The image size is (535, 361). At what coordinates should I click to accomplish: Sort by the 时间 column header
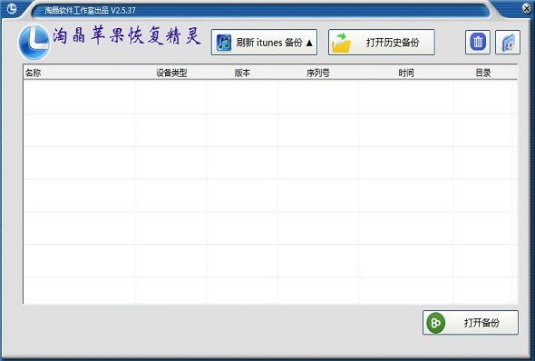point(406,73)
